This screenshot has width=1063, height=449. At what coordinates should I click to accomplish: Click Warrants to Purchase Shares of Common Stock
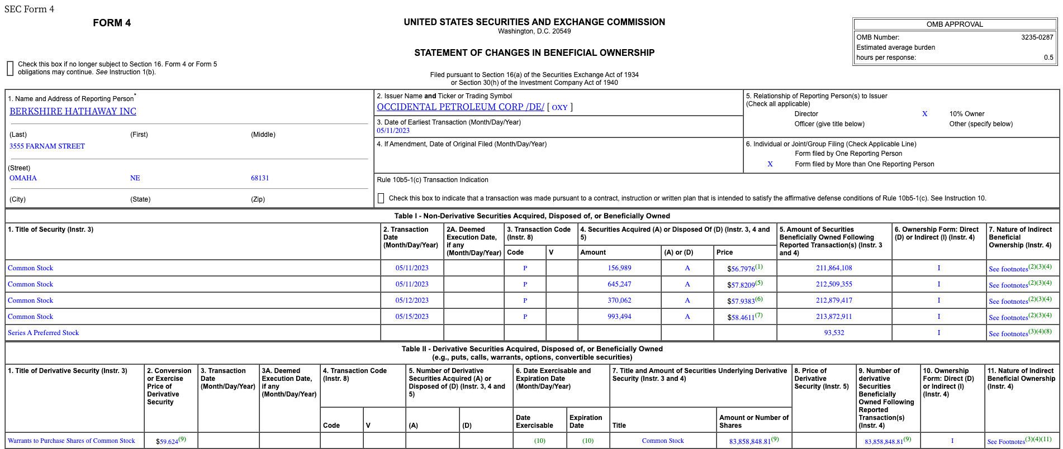click(x=72, y=441)
